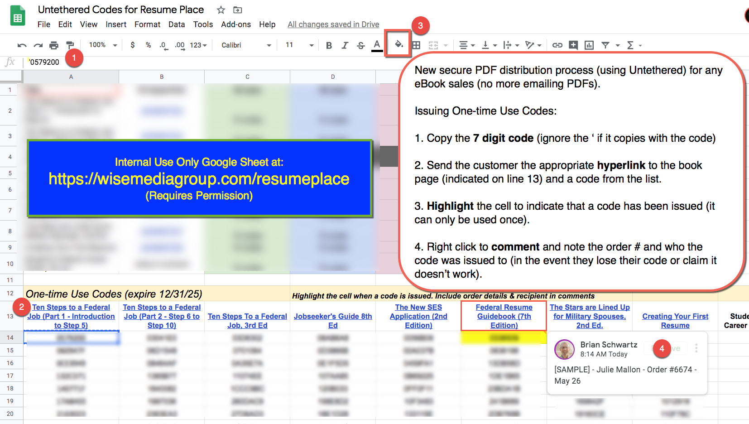749x424 pixels.
Task: Open The New SES Application link
Action: (x=418, y=316)
